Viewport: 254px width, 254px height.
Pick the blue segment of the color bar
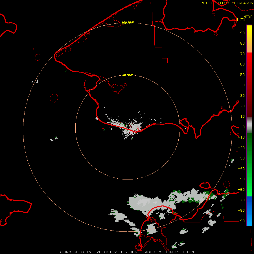click(249, 211)
